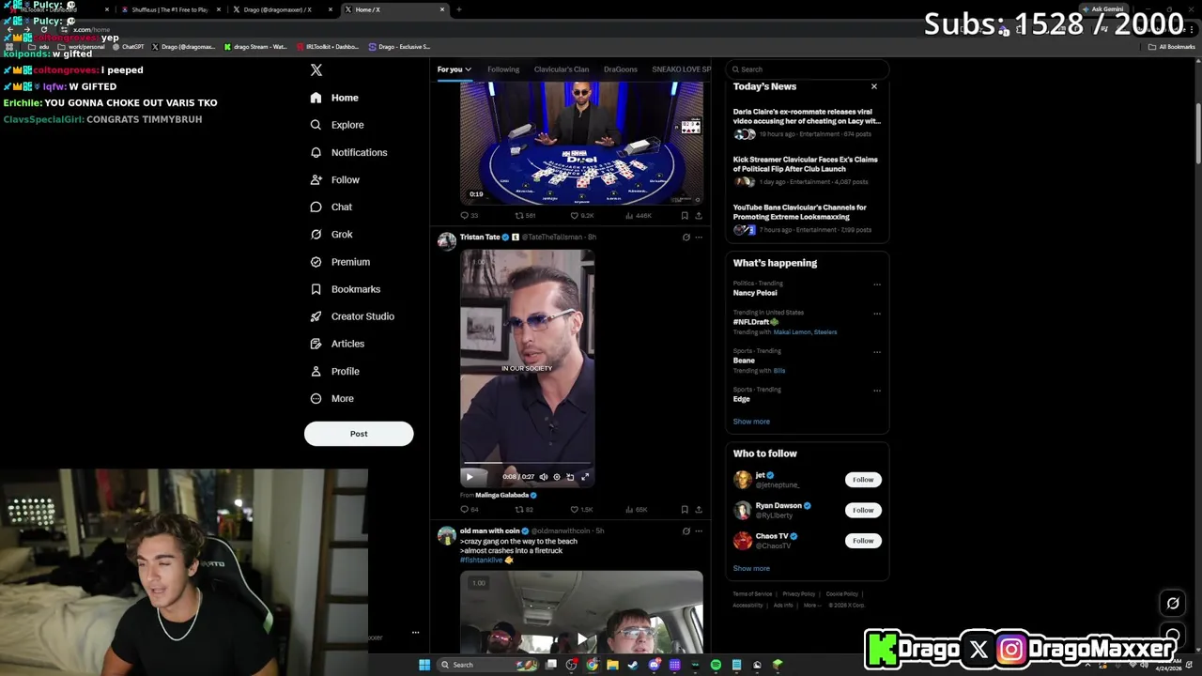Open the Follow section in sidebar
Viewport: 1202px width, 676px height.
335,179
